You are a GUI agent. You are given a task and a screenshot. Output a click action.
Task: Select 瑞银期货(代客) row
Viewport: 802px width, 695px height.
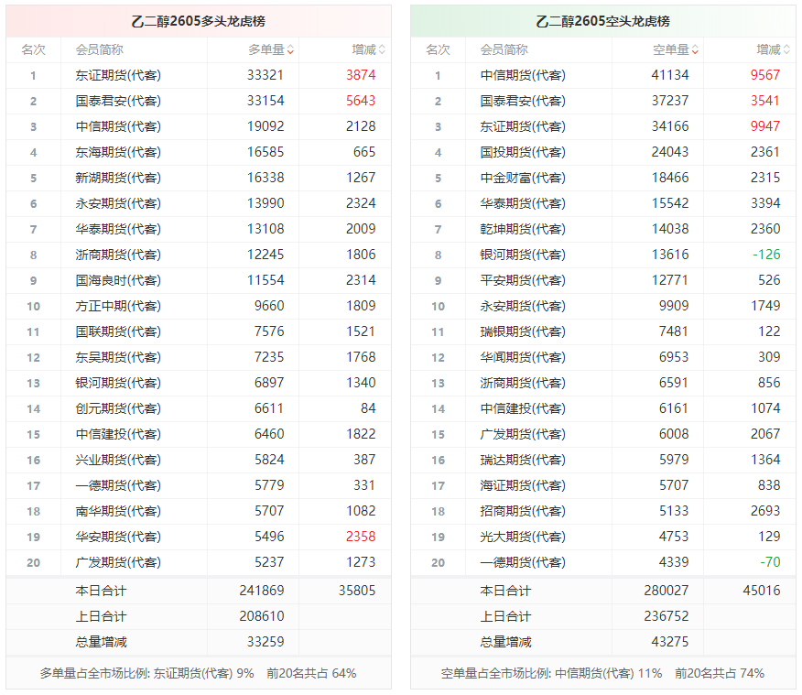tap(603, 331)
